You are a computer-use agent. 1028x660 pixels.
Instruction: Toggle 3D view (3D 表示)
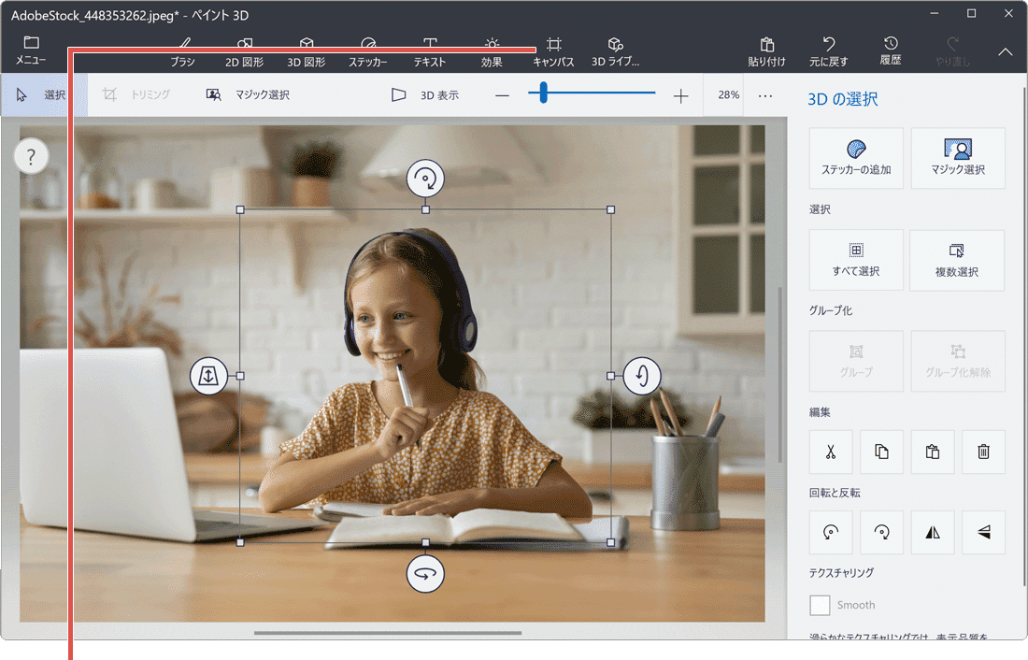[425, 95]
